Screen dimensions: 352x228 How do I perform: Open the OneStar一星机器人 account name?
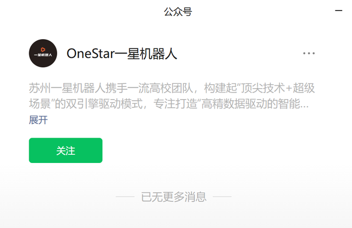tap(122, 53)
